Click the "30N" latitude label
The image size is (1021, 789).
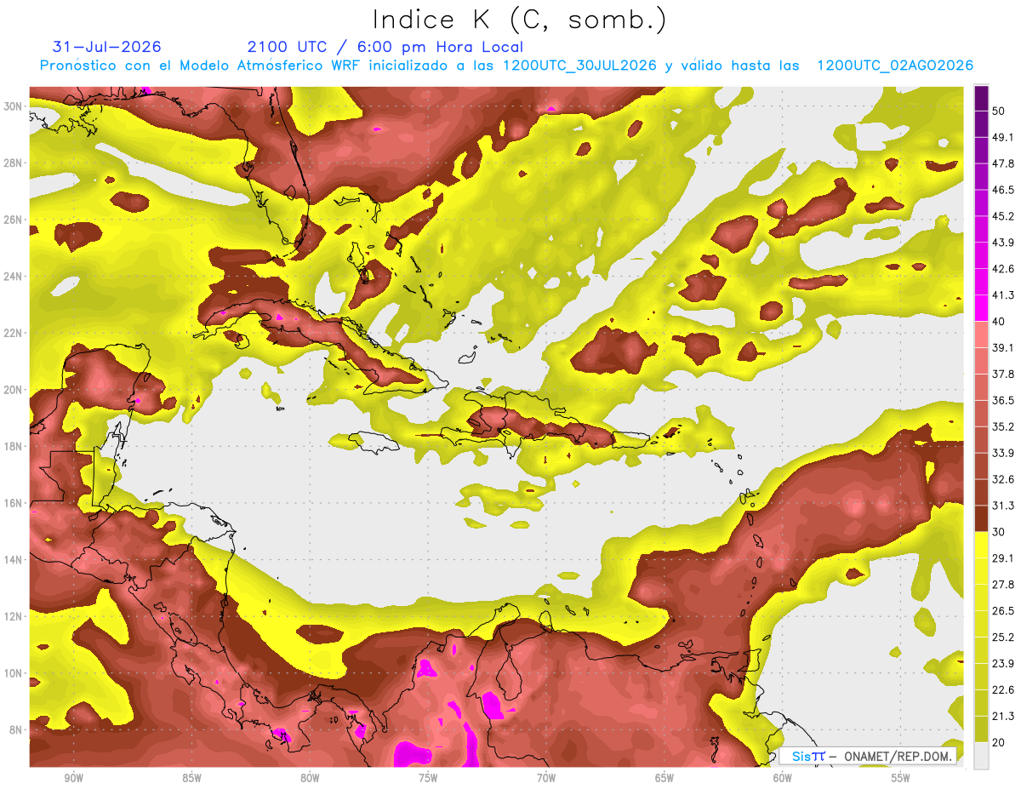[13, 106]
